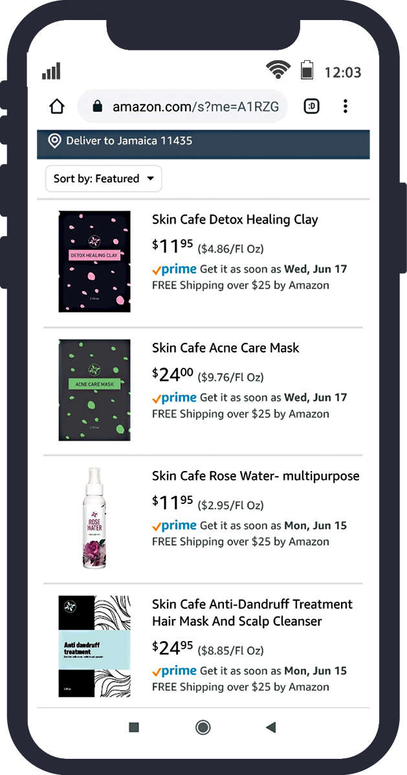Tap the padlock site security icon
The width and height of the screenshot is (407, 775).
(x=98, y=107)
